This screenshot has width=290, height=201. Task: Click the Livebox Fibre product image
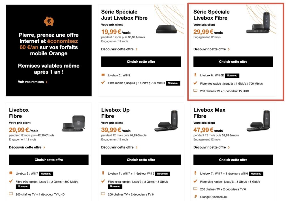coord(73,123)
